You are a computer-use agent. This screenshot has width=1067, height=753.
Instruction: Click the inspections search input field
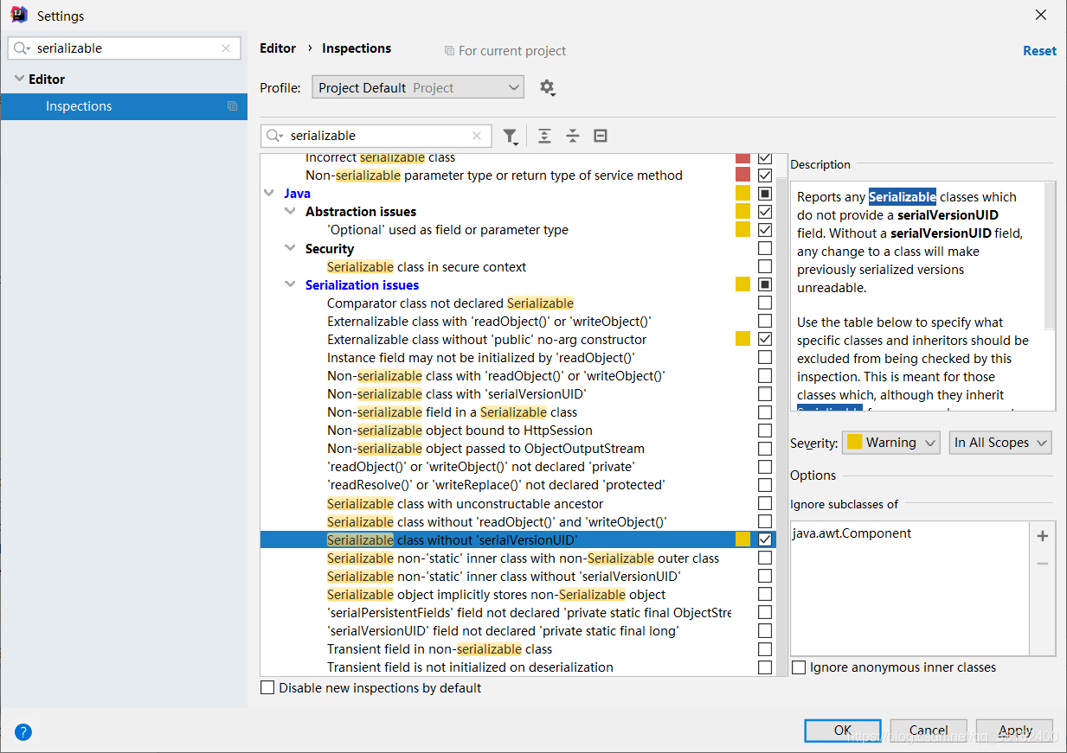[376, 136]
